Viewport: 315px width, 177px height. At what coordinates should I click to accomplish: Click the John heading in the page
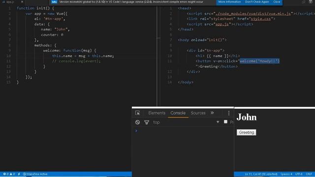(247, 117)
